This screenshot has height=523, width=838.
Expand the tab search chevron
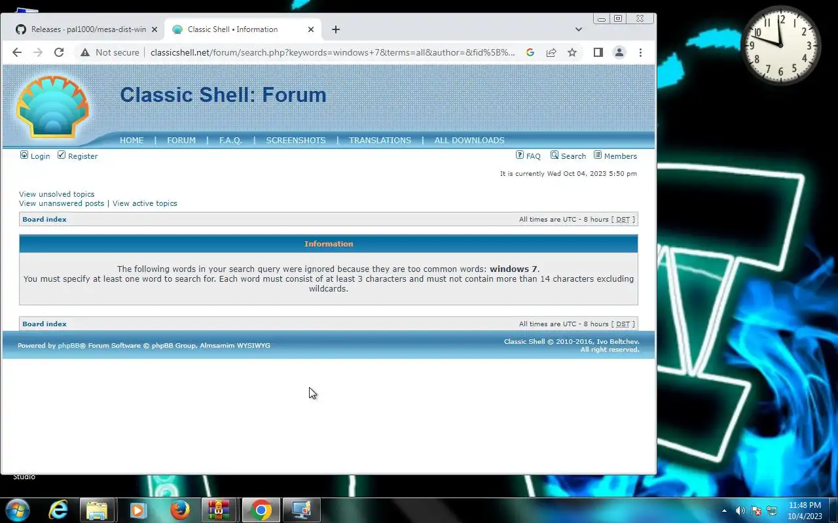click(579, 29)
